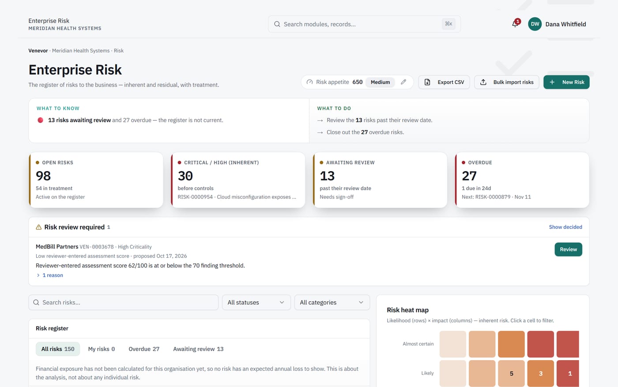Click the Medium risk appetite badge
This screenshot has width=618, height=387.
coord(380,82)
